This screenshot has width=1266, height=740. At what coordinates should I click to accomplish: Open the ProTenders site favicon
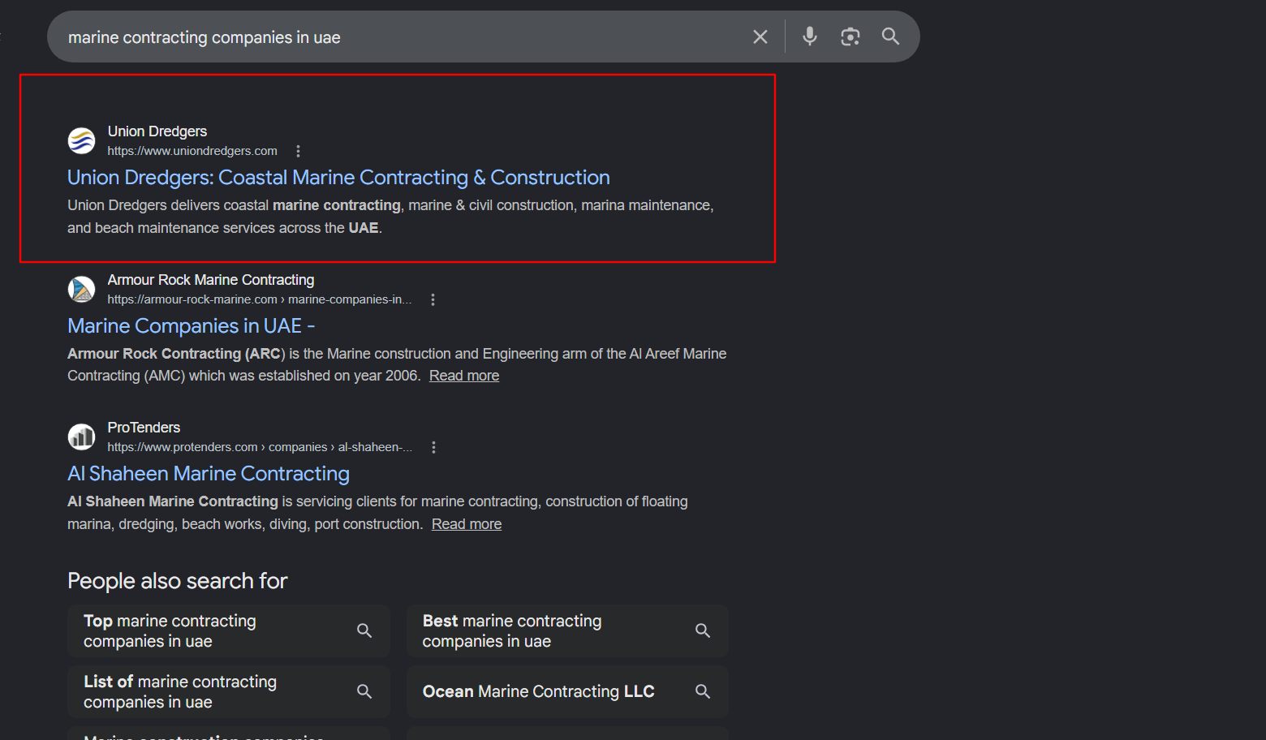(x=81, y=437)
